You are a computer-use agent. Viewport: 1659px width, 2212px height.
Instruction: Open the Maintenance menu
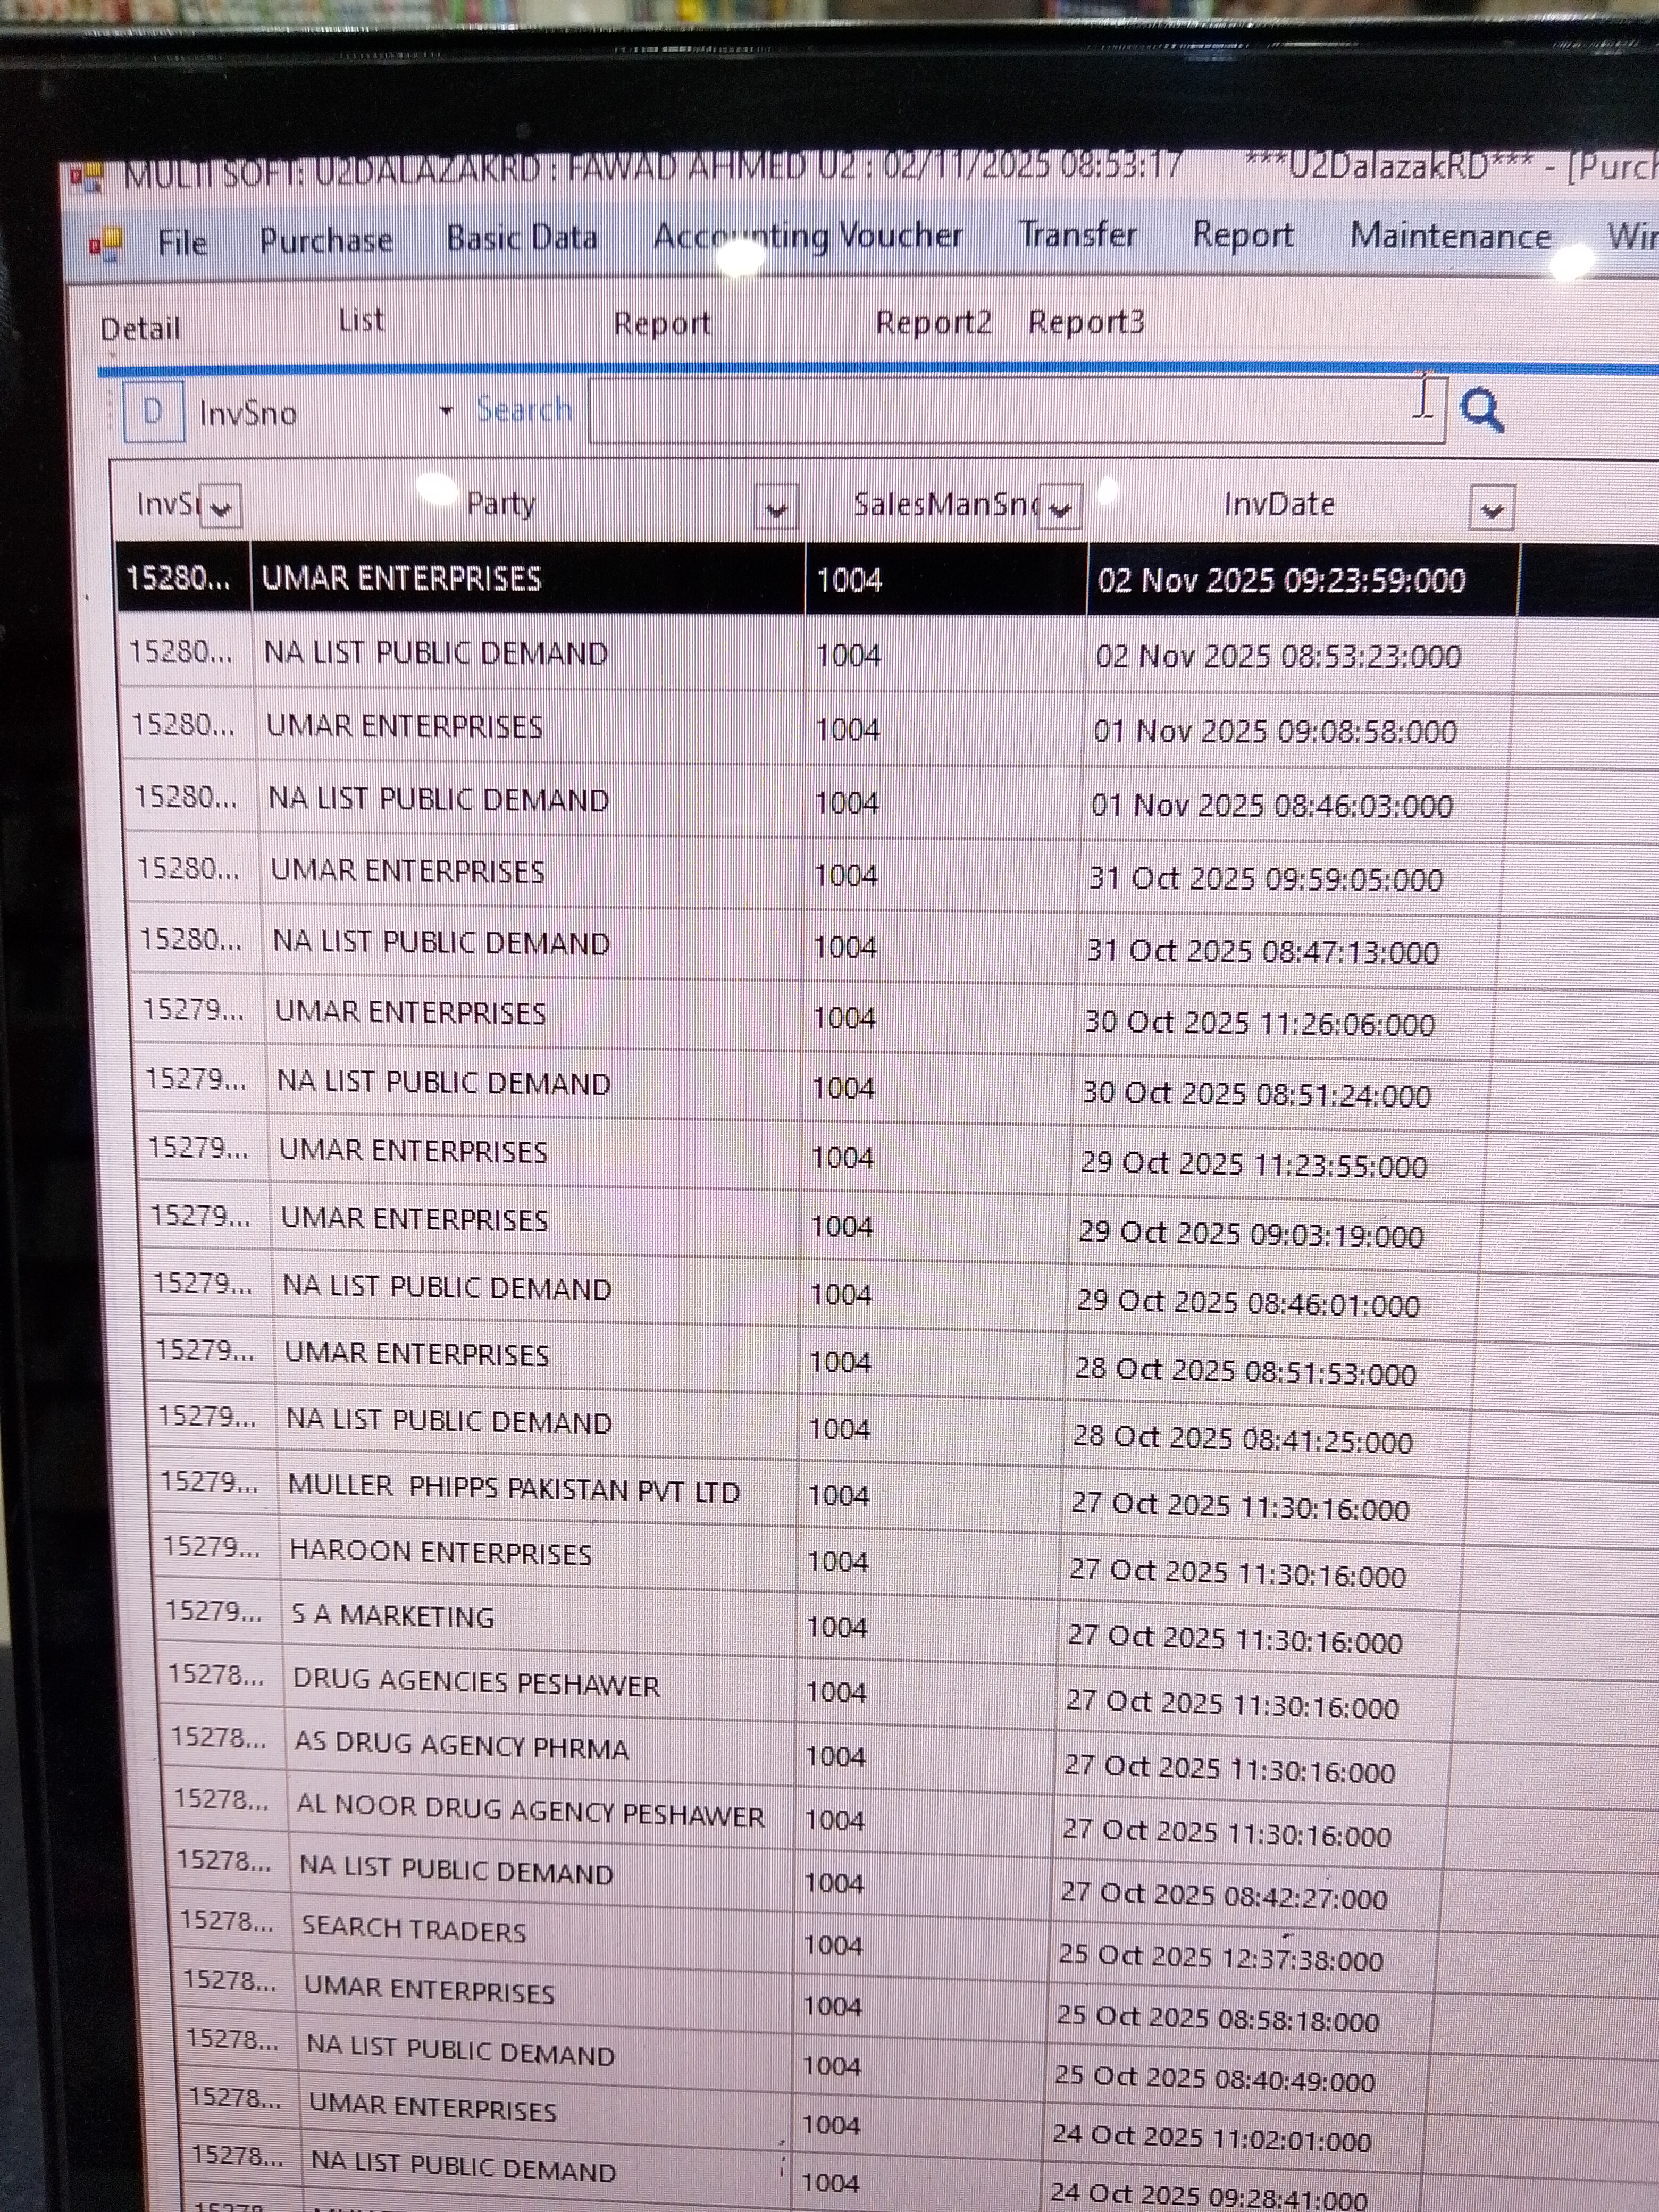click(1449, 236)
